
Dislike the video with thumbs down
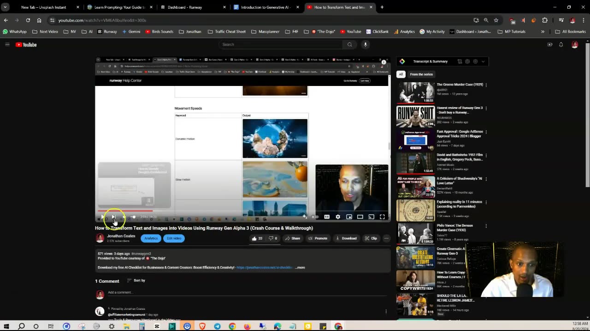click(273, 238)
